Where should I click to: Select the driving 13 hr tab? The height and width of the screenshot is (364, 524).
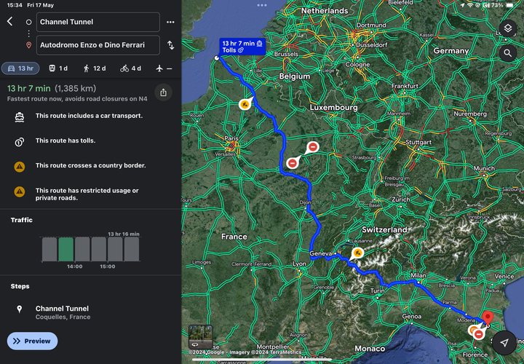pos(20,68)
